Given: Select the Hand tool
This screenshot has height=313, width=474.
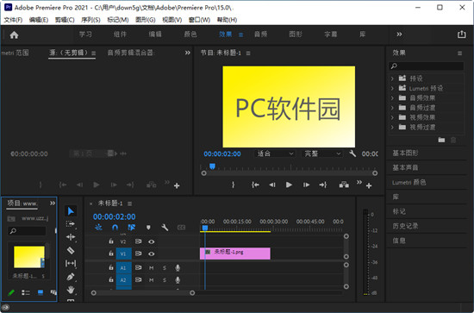Looking at the screenshot, I should [x=71, y=290].
